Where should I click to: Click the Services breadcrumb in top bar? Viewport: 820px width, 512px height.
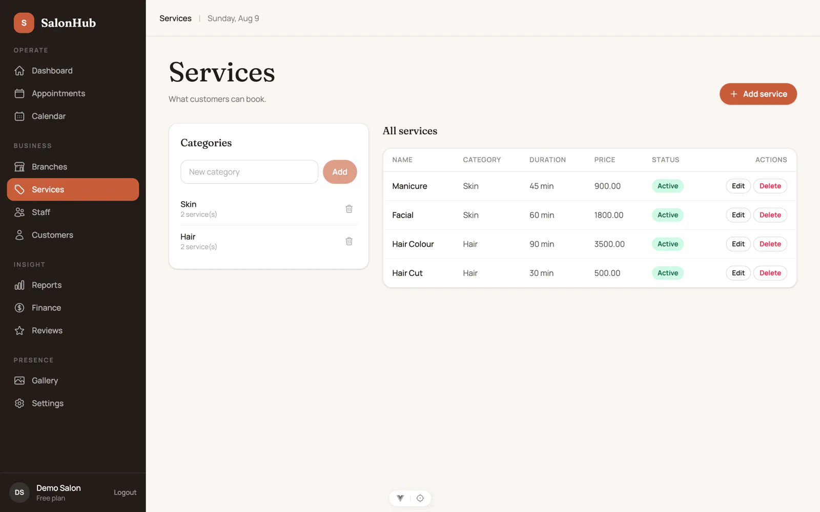coord(175,18)
